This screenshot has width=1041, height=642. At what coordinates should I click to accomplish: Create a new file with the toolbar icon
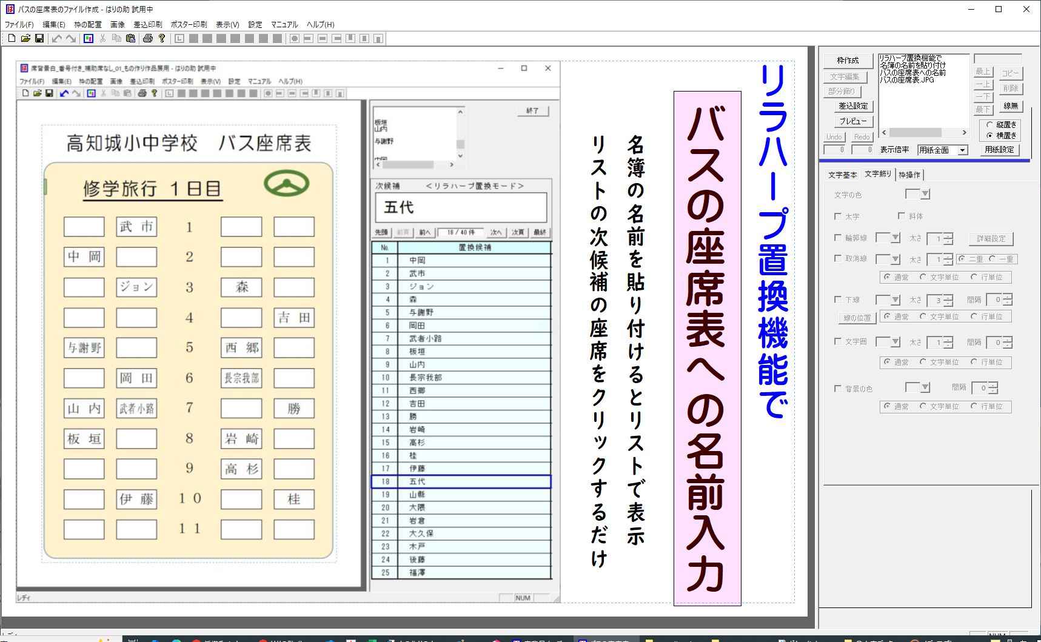coord(12,39)
